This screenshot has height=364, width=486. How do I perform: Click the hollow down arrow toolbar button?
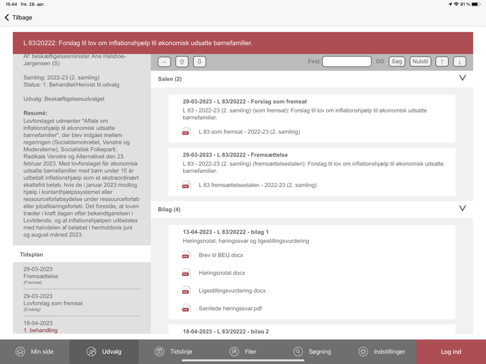(x=199, y=61)
